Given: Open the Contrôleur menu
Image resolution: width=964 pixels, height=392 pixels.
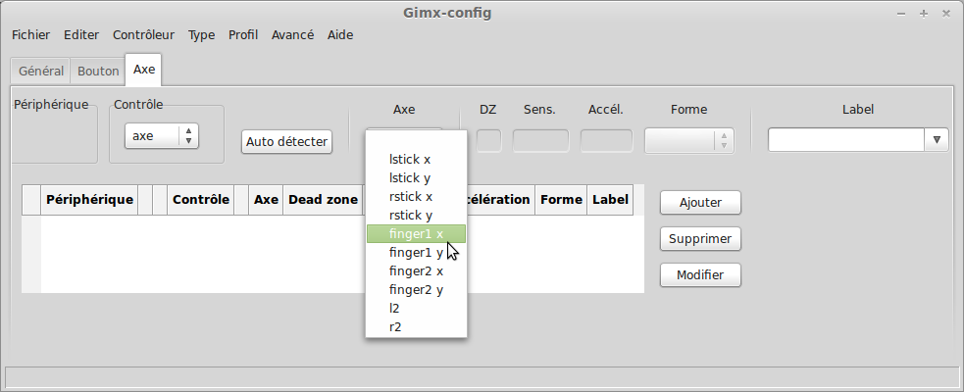Looking at the screenshot, I should pos(143,35).
